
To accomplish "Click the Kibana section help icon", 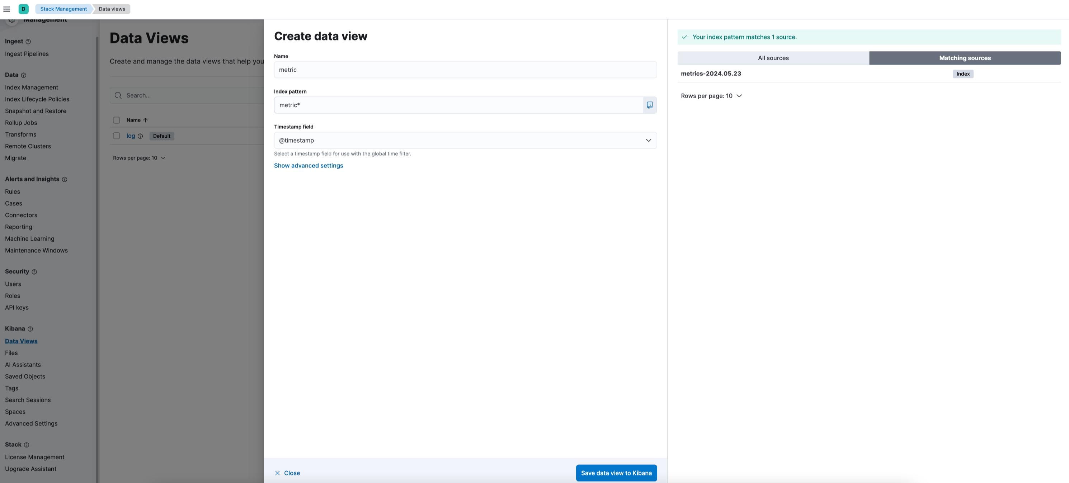I will [x=30, y=329].
